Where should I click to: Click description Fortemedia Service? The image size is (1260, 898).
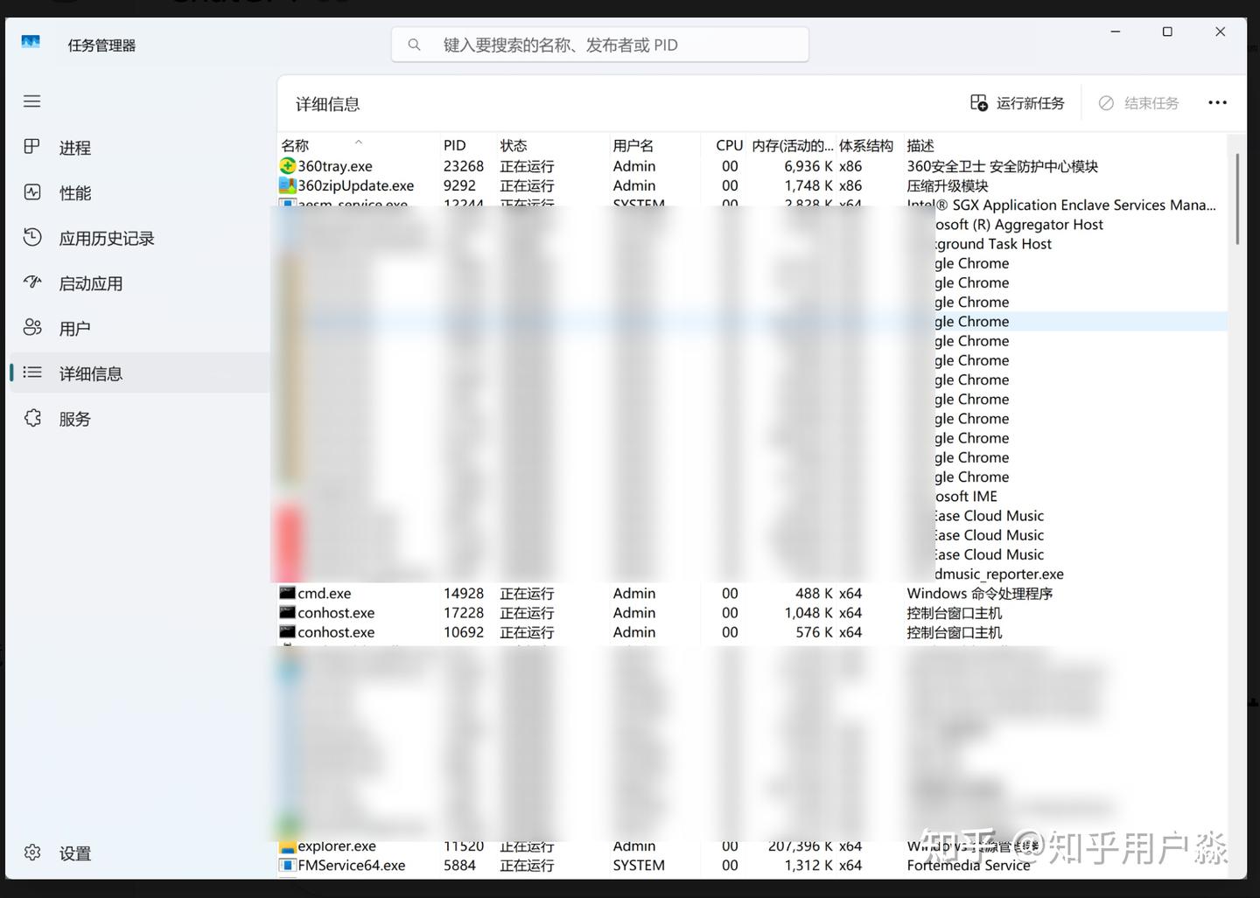point(969,865)
